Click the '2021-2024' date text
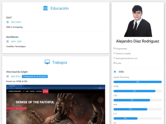This screenshot has height=124, width=166. 16,22
